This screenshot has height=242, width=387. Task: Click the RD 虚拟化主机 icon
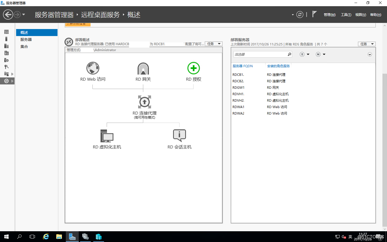[107, 136]
